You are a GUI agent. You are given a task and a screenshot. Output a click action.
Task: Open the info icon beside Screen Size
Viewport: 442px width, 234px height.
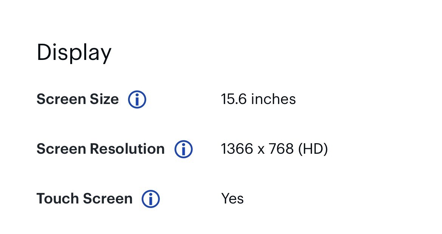137,99
